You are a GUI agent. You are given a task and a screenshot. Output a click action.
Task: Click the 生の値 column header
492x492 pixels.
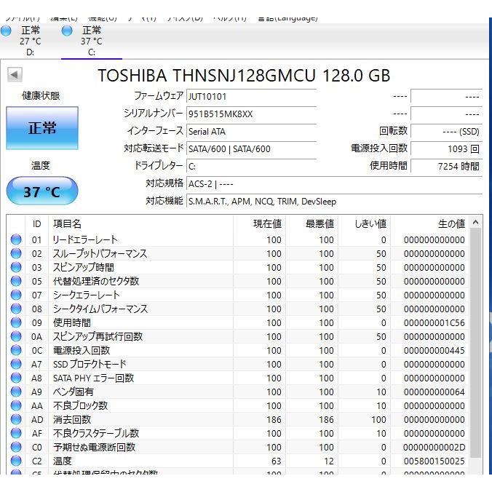click(429, 223)
